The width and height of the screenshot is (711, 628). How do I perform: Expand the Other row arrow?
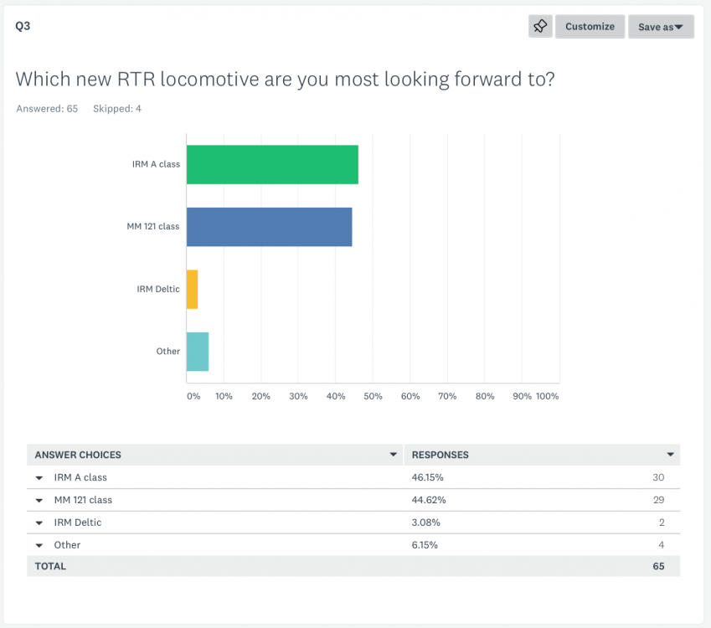tap(39, 545)
